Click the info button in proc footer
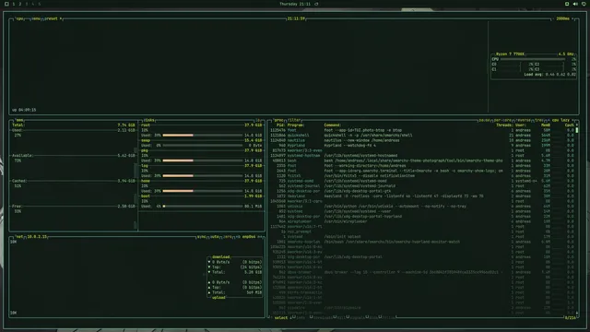The image size is (590, 332). pyautogui.click(x=301, y=318)
